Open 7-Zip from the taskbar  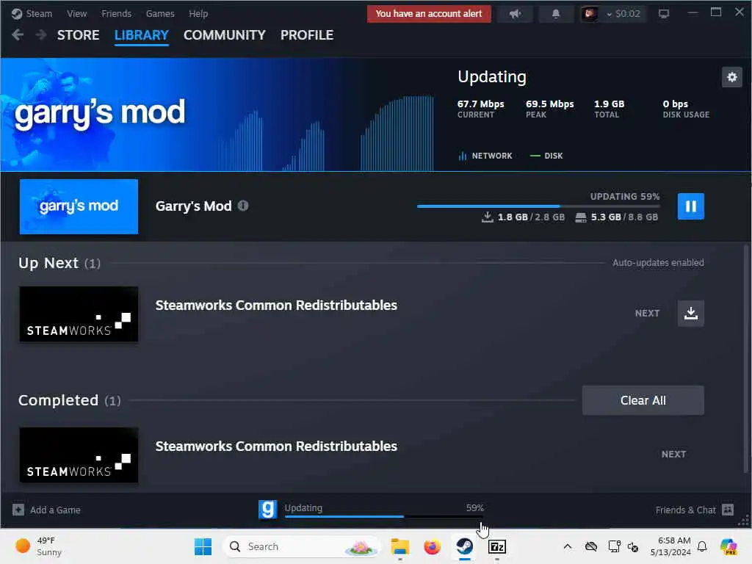click(497, 546)
